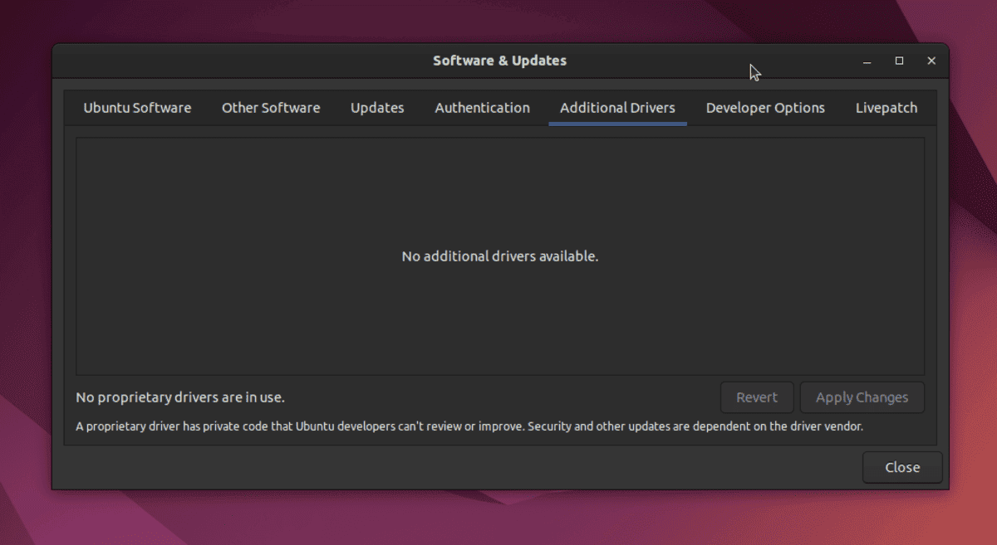Image resolution: width=997 pixels, height=545 pixels.
Task: Open the Developer Options tab
Action: pos(765,108)
